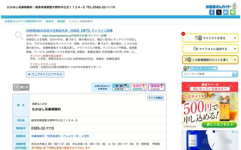Image resolution: width=241 pixels, height=150 pixels.
Task: Click the たかはし耳鼻咽喉科 breadcrumb text
Action: point(81,21)
